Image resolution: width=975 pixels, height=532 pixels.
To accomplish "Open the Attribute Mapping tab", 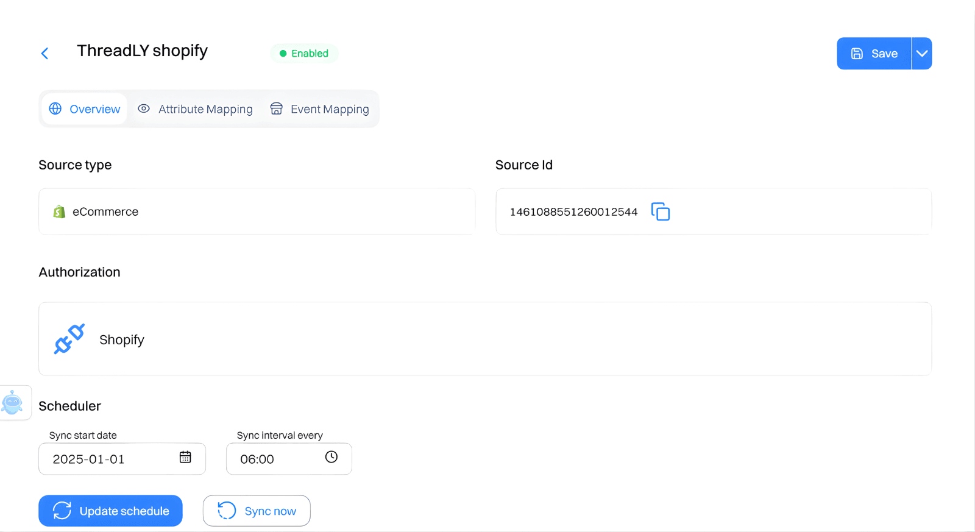I will click(x=195, y=109).
